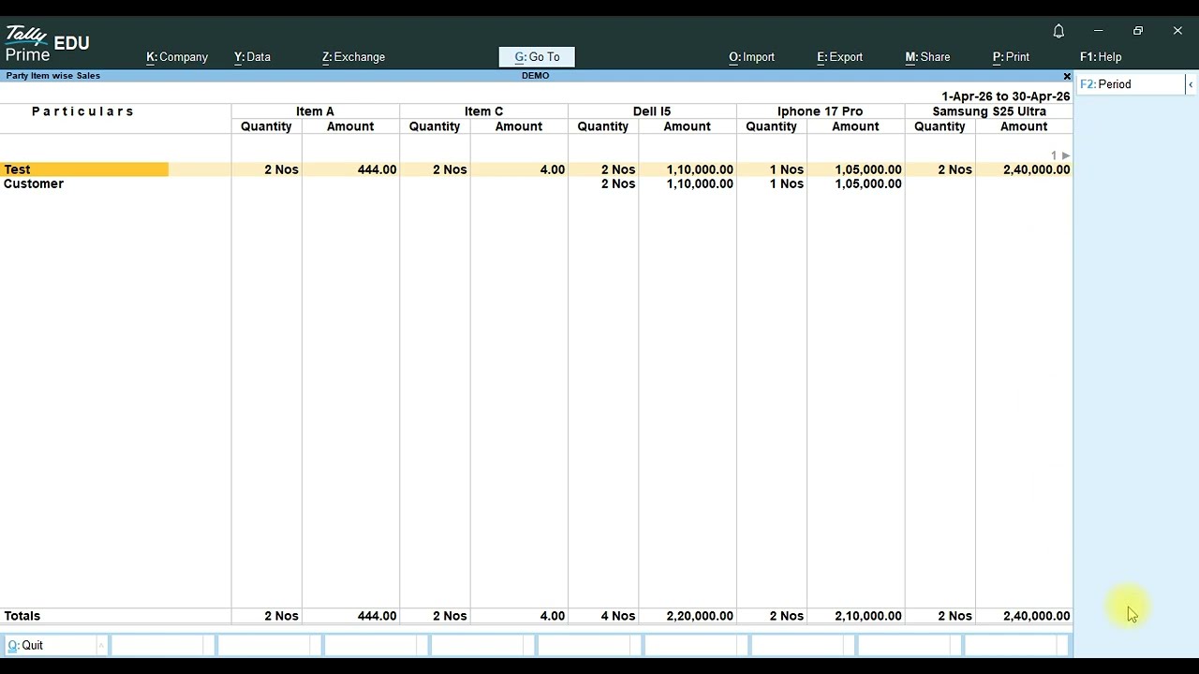Viewport: 1199px width, 674px height.
Task: Click Test row Item A amount 444.00
Action: (377, 169)
